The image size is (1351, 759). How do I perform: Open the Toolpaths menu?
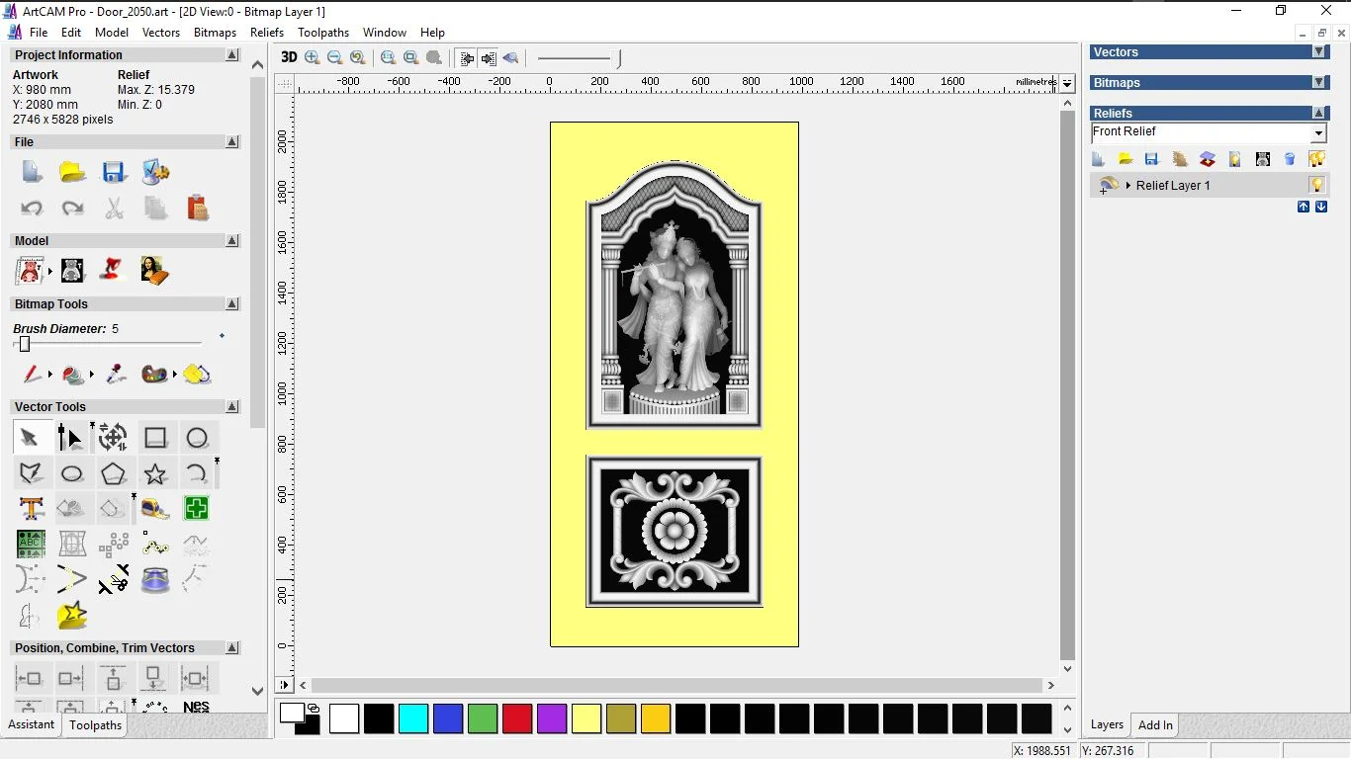click(x=323, y=33)
